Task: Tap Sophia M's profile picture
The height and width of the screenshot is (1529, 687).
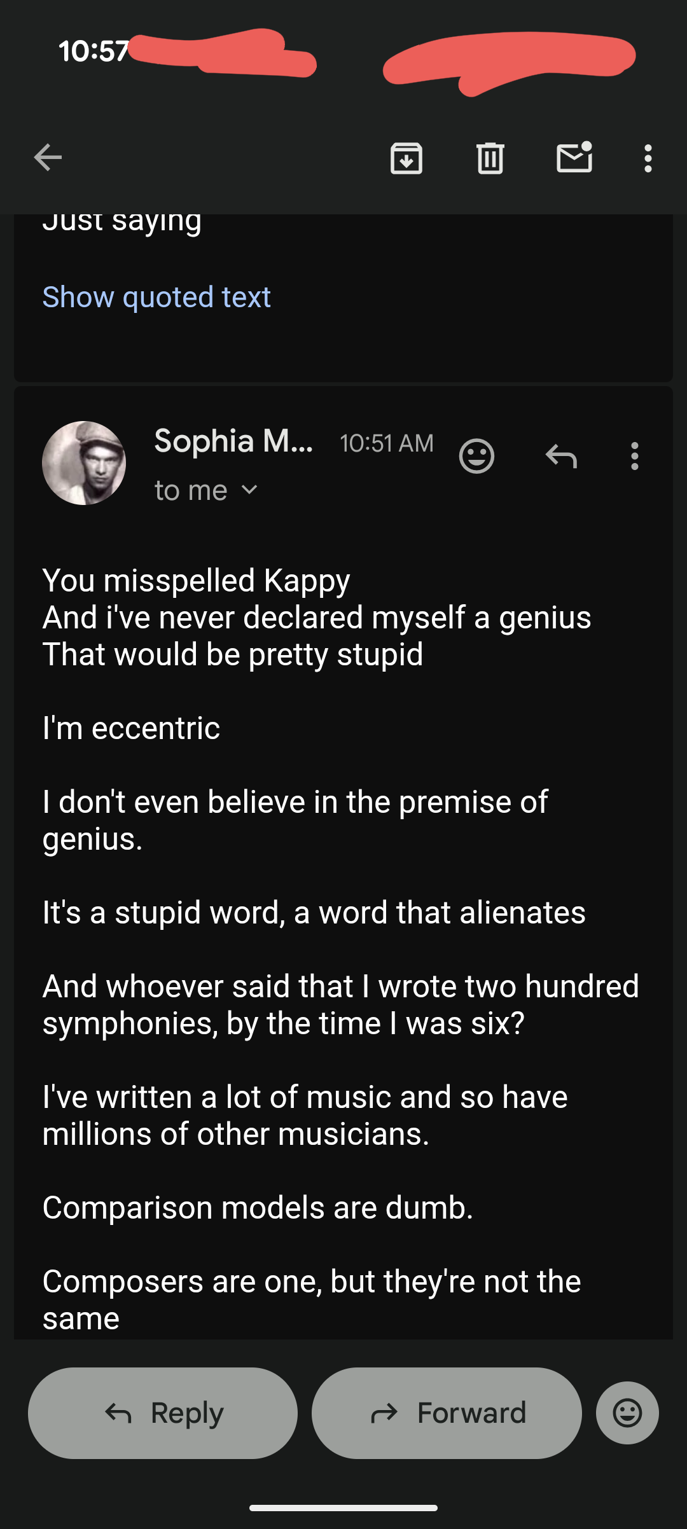Action: tap(84, 463)
